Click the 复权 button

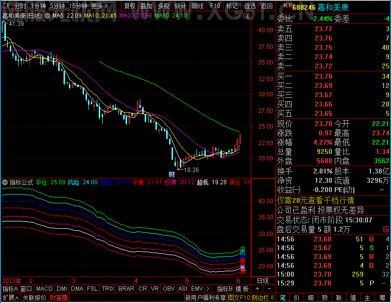[130, 6]
